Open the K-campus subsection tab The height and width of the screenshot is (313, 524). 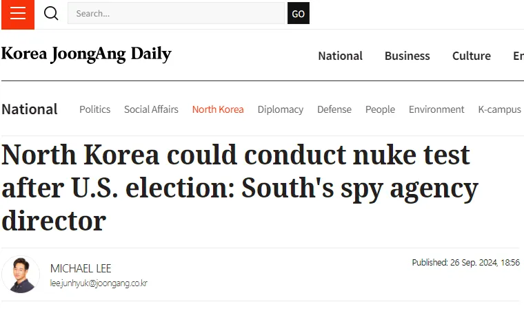point(499,109)
